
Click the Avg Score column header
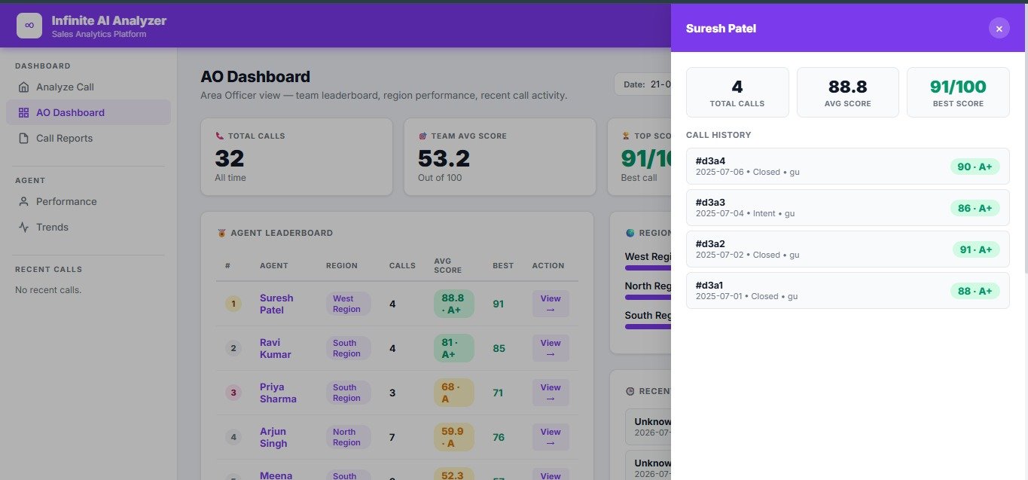[447, 265]
